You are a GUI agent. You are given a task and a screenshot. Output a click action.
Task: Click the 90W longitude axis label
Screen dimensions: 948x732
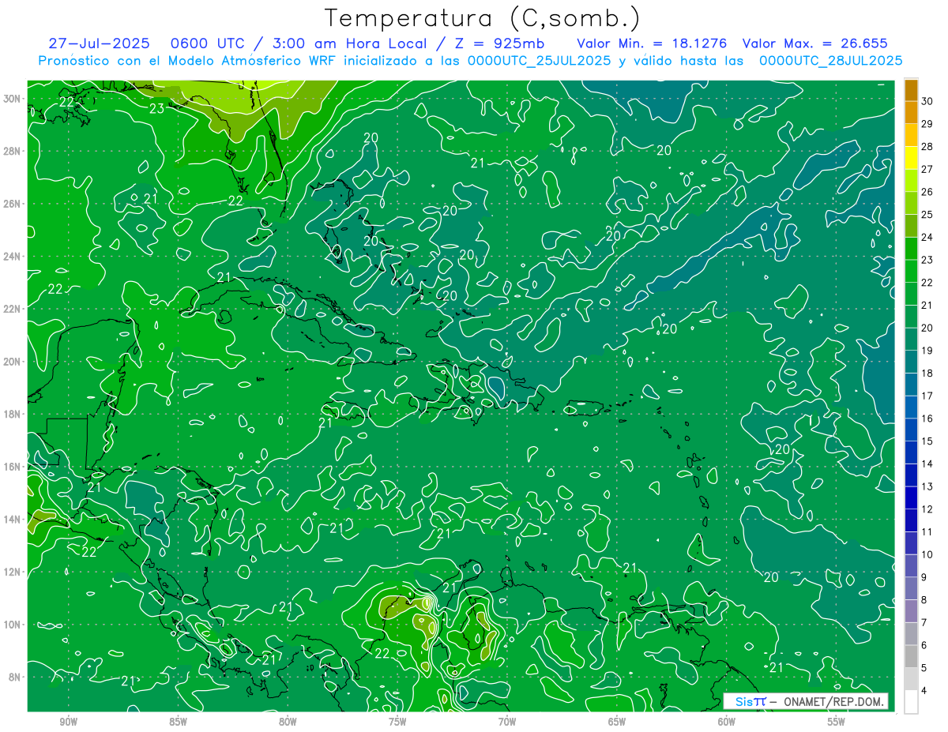69,723
